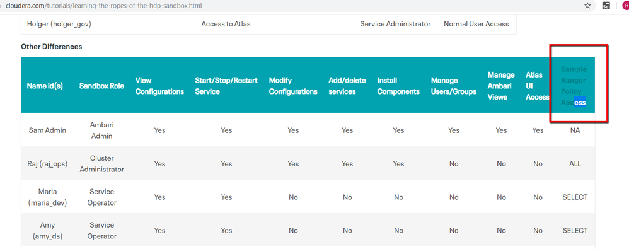Click Maria's Manage Ambari Views 'No'
629x249 pixels.
pyautogui.click(x=501, y=197)
